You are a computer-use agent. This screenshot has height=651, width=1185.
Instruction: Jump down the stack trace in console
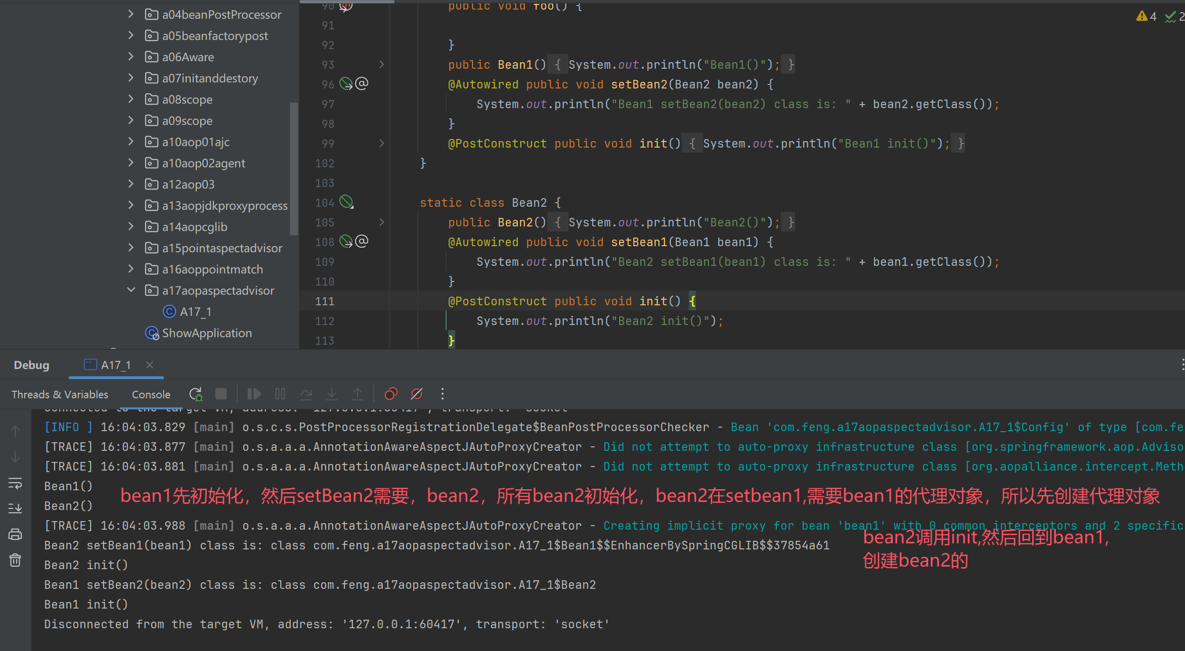15,457
